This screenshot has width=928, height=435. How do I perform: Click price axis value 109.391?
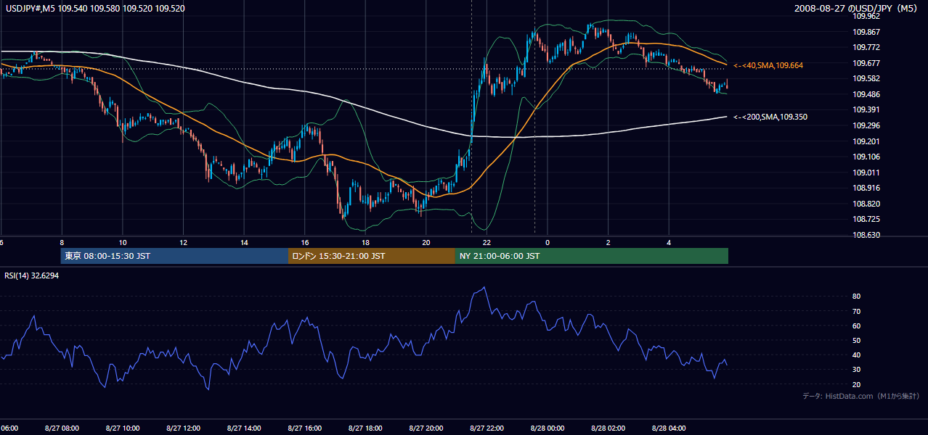[865, 109]
